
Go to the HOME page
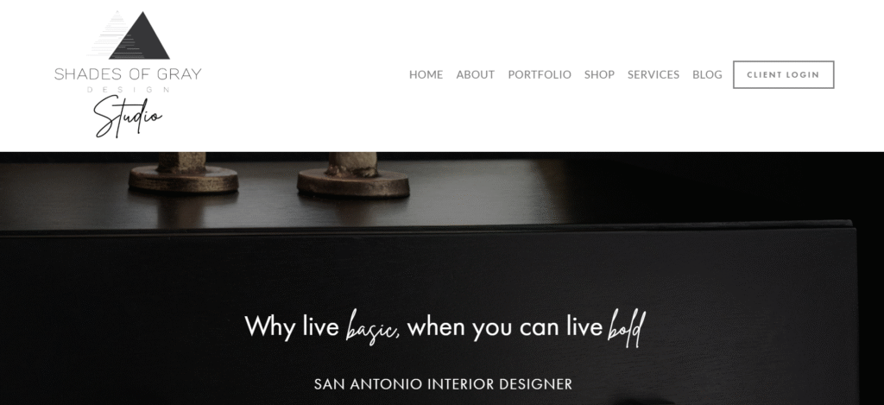[x=426, y=74]
